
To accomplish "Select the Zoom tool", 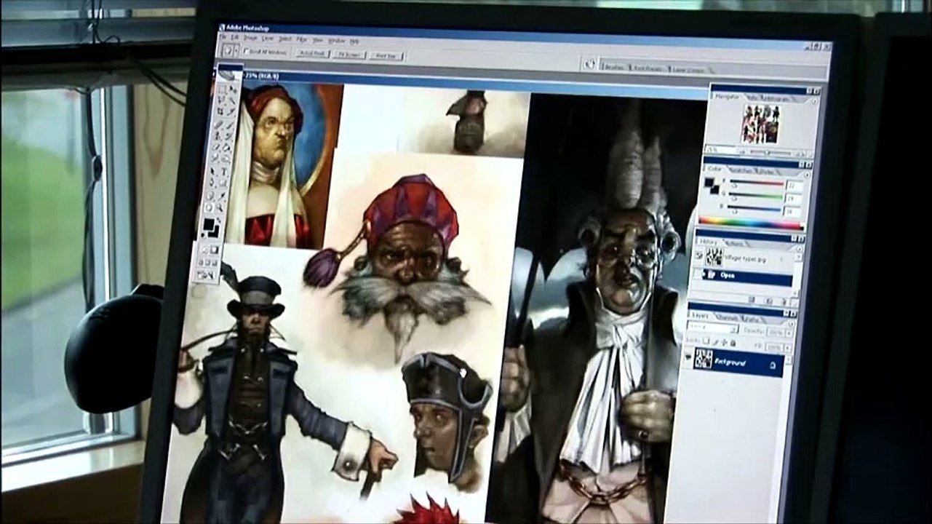I will [x=220, y=207].
